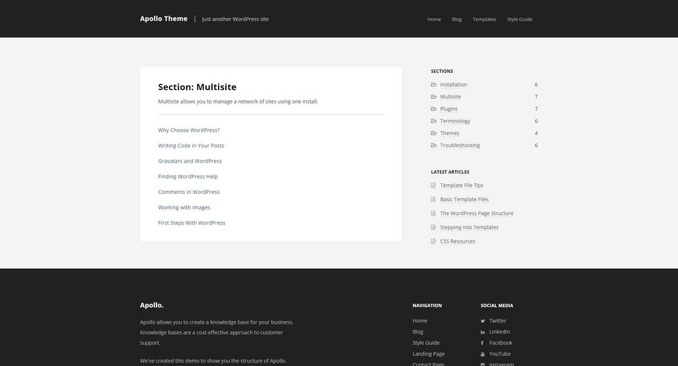This screenshot has height=366, width=678.
Task: Open the Plugins section link
Action: click(449, 109)
